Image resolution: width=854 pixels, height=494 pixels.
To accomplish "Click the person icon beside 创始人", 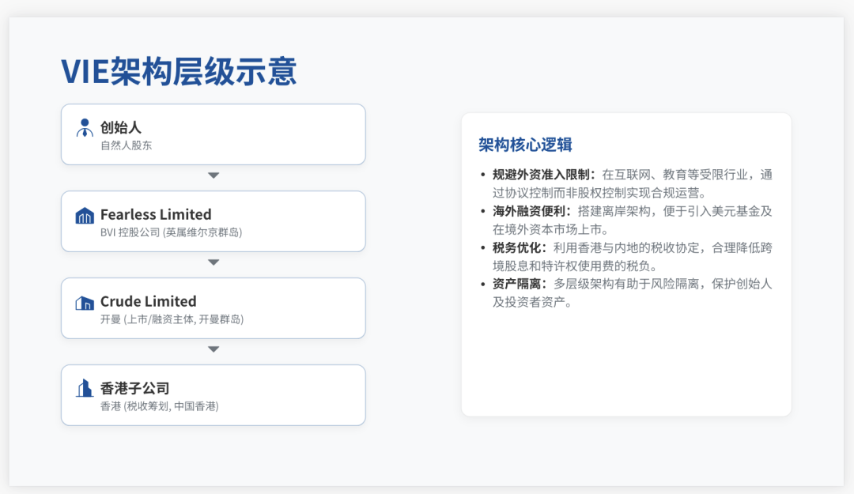I will point(85,128).
